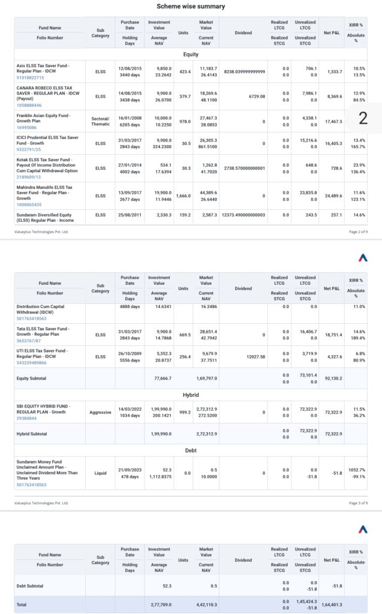Click purchase date 14/03/2022

(x=130, y=409)
